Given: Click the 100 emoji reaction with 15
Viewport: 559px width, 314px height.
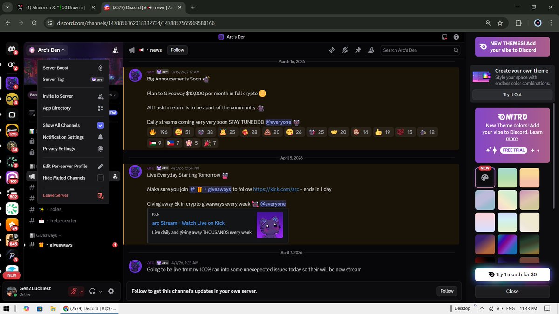Looking at the screenshot, I should (x=404, y=132).
